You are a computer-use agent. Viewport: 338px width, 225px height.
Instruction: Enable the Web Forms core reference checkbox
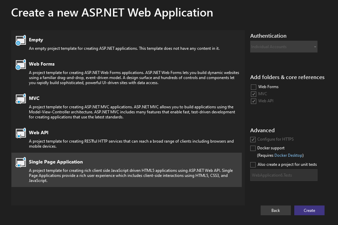click(x=254, y=87)
